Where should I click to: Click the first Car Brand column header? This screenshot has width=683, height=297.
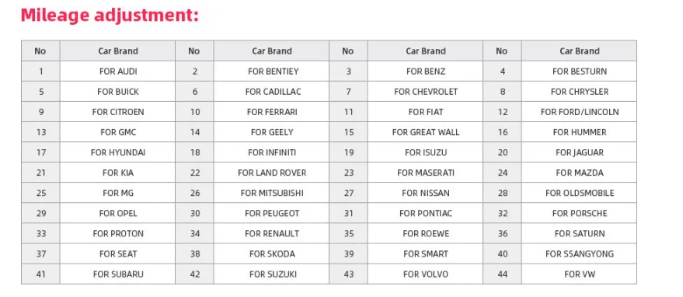[117, 51]
